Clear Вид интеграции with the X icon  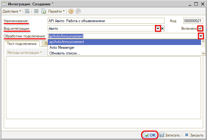coord(163,29)
